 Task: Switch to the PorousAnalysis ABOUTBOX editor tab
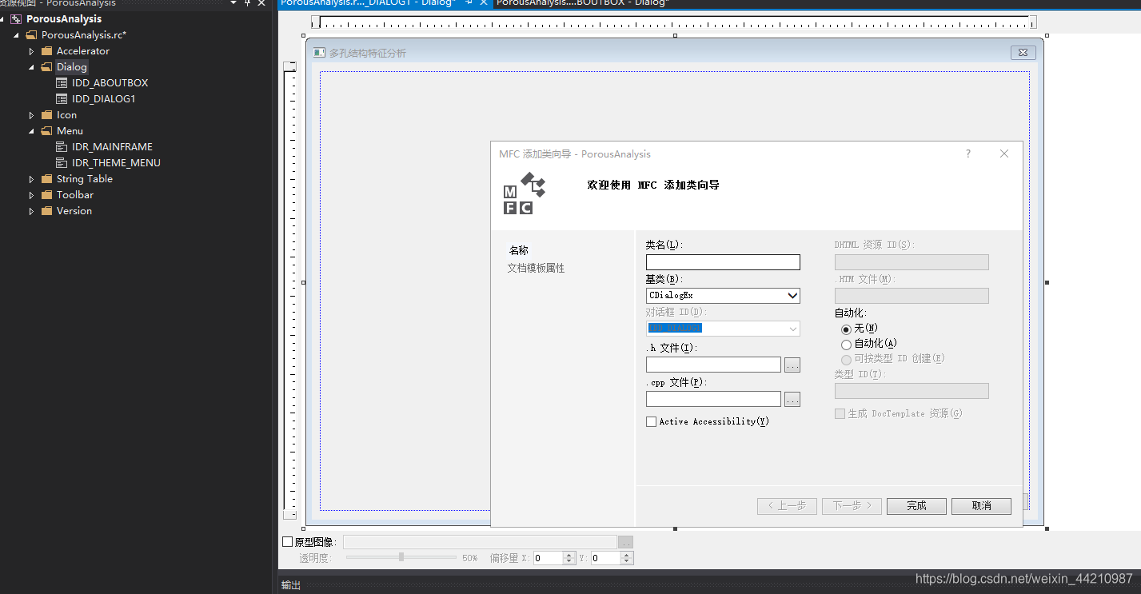pyautogui.click(x=582, y=3)
